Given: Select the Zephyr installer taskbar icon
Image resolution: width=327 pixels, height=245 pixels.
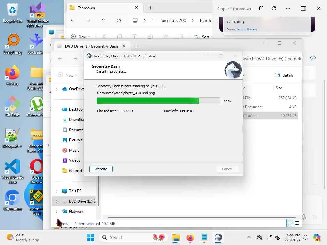Looking at the screenshot, I should coord(218,237).
